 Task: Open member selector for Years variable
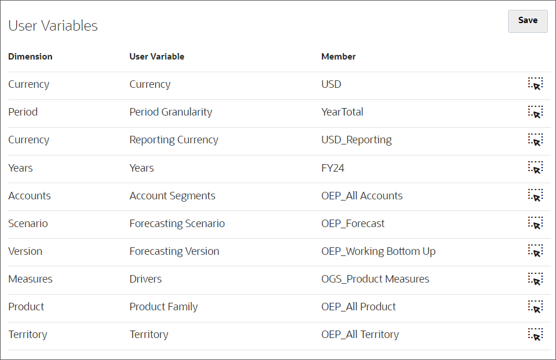coord(536,168)
